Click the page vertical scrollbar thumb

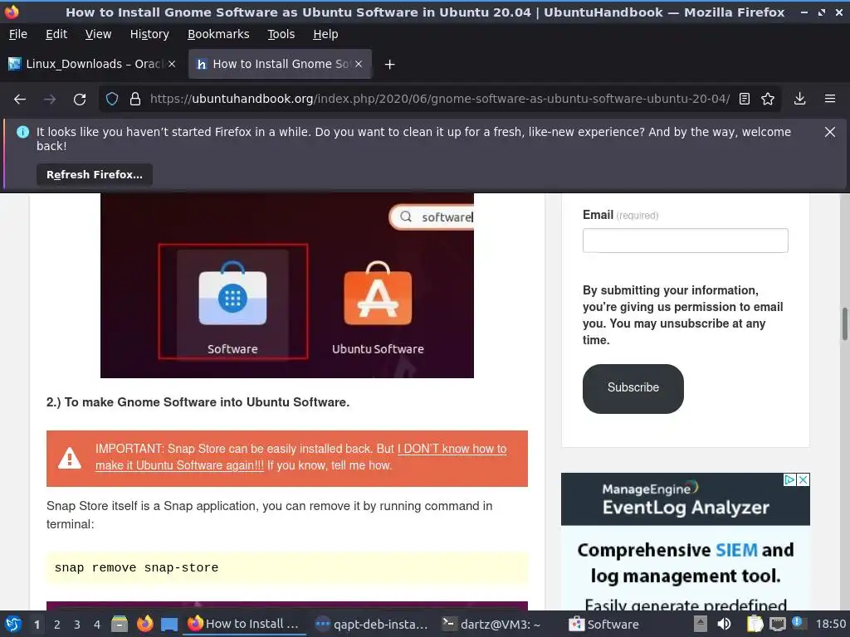tap(844, 324)
